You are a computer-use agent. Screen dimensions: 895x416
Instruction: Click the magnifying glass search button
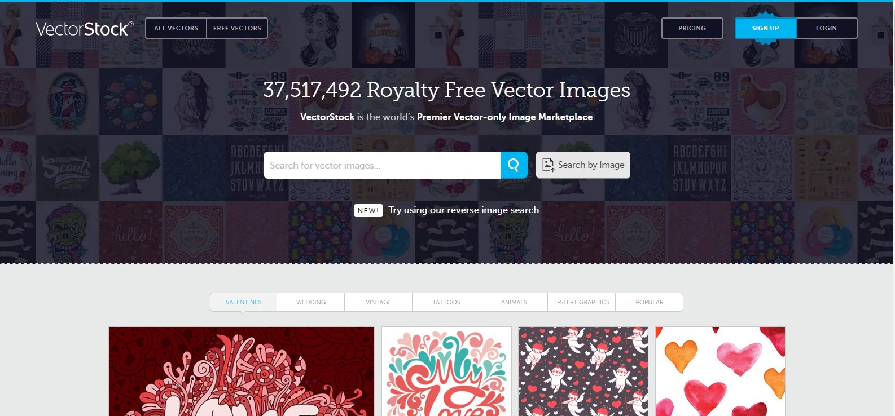point(514,165)
